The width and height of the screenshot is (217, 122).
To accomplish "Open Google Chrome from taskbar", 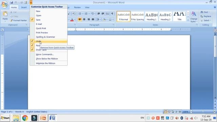I will tap(25, 118).
